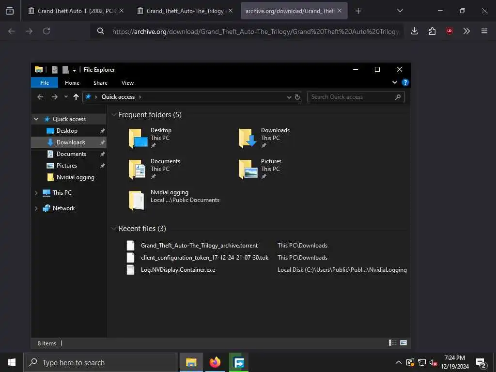Select the Downloads frequent folder icon
This screenshot has width=496, height=372.
[248, 138]
